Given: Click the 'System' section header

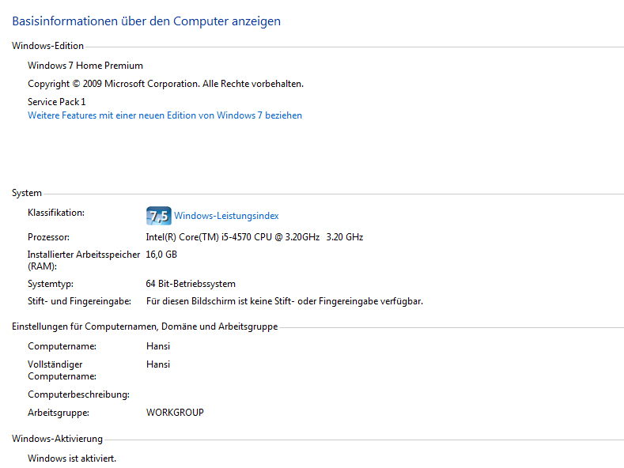Looking at the screenshot, I should pos(27,193).
